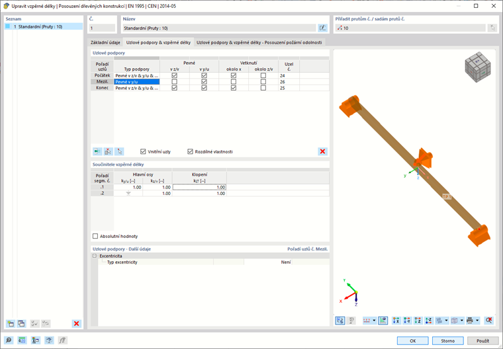Click the insert nodal support row icon

(97, 151)
